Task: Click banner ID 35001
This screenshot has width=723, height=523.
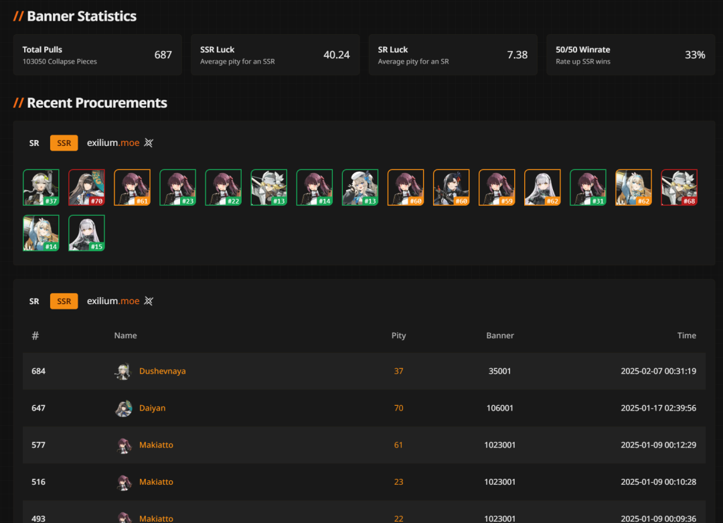Action: [500, 371]
